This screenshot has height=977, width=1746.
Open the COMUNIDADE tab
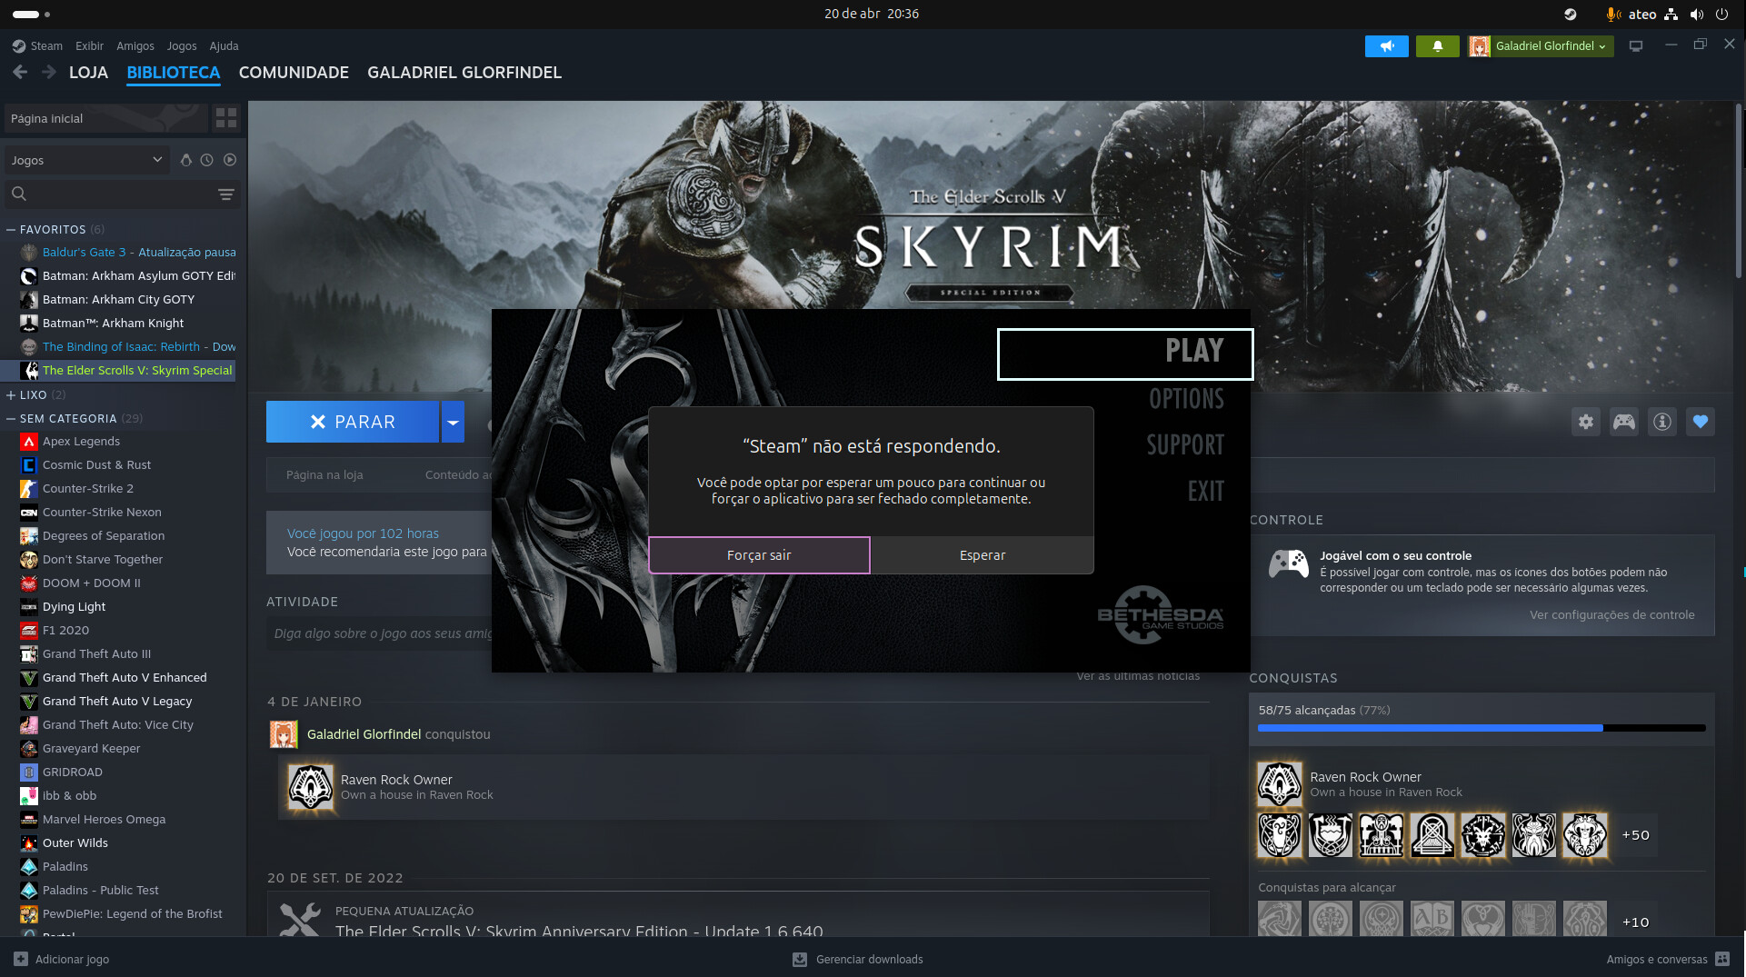[x=294, y=73]
